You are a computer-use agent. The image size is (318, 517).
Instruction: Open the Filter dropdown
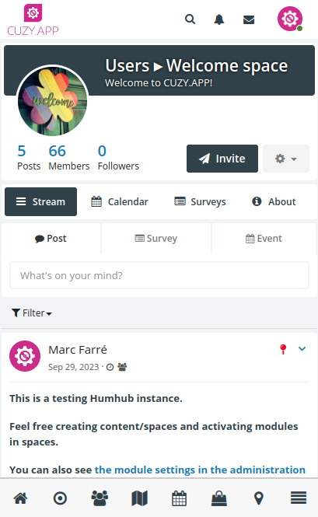pos(32,313)
